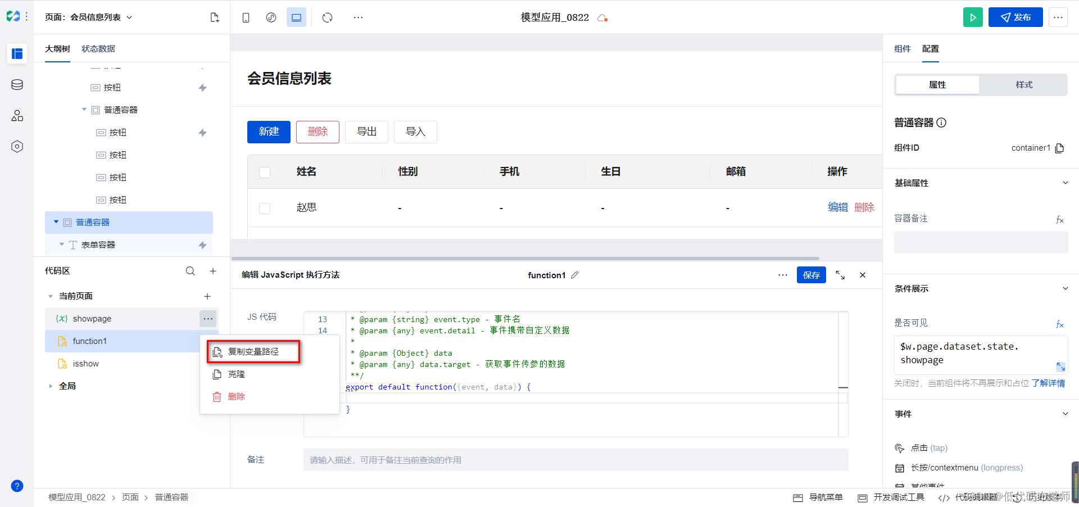
Task: Click the help question mark icon
Action: 17,486
